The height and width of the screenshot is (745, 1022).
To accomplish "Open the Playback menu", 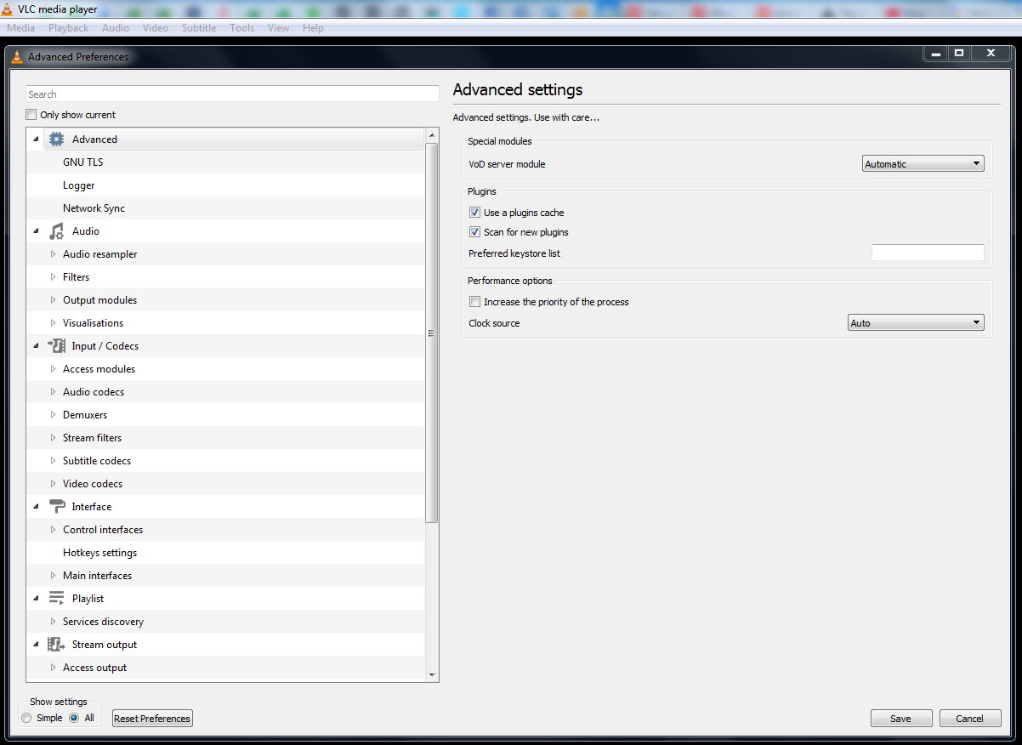I will tap(68, 28).
